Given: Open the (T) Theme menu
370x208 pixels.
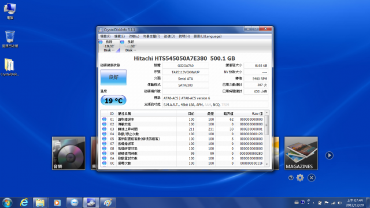Looking at the screenshot, I should point(151,36).
